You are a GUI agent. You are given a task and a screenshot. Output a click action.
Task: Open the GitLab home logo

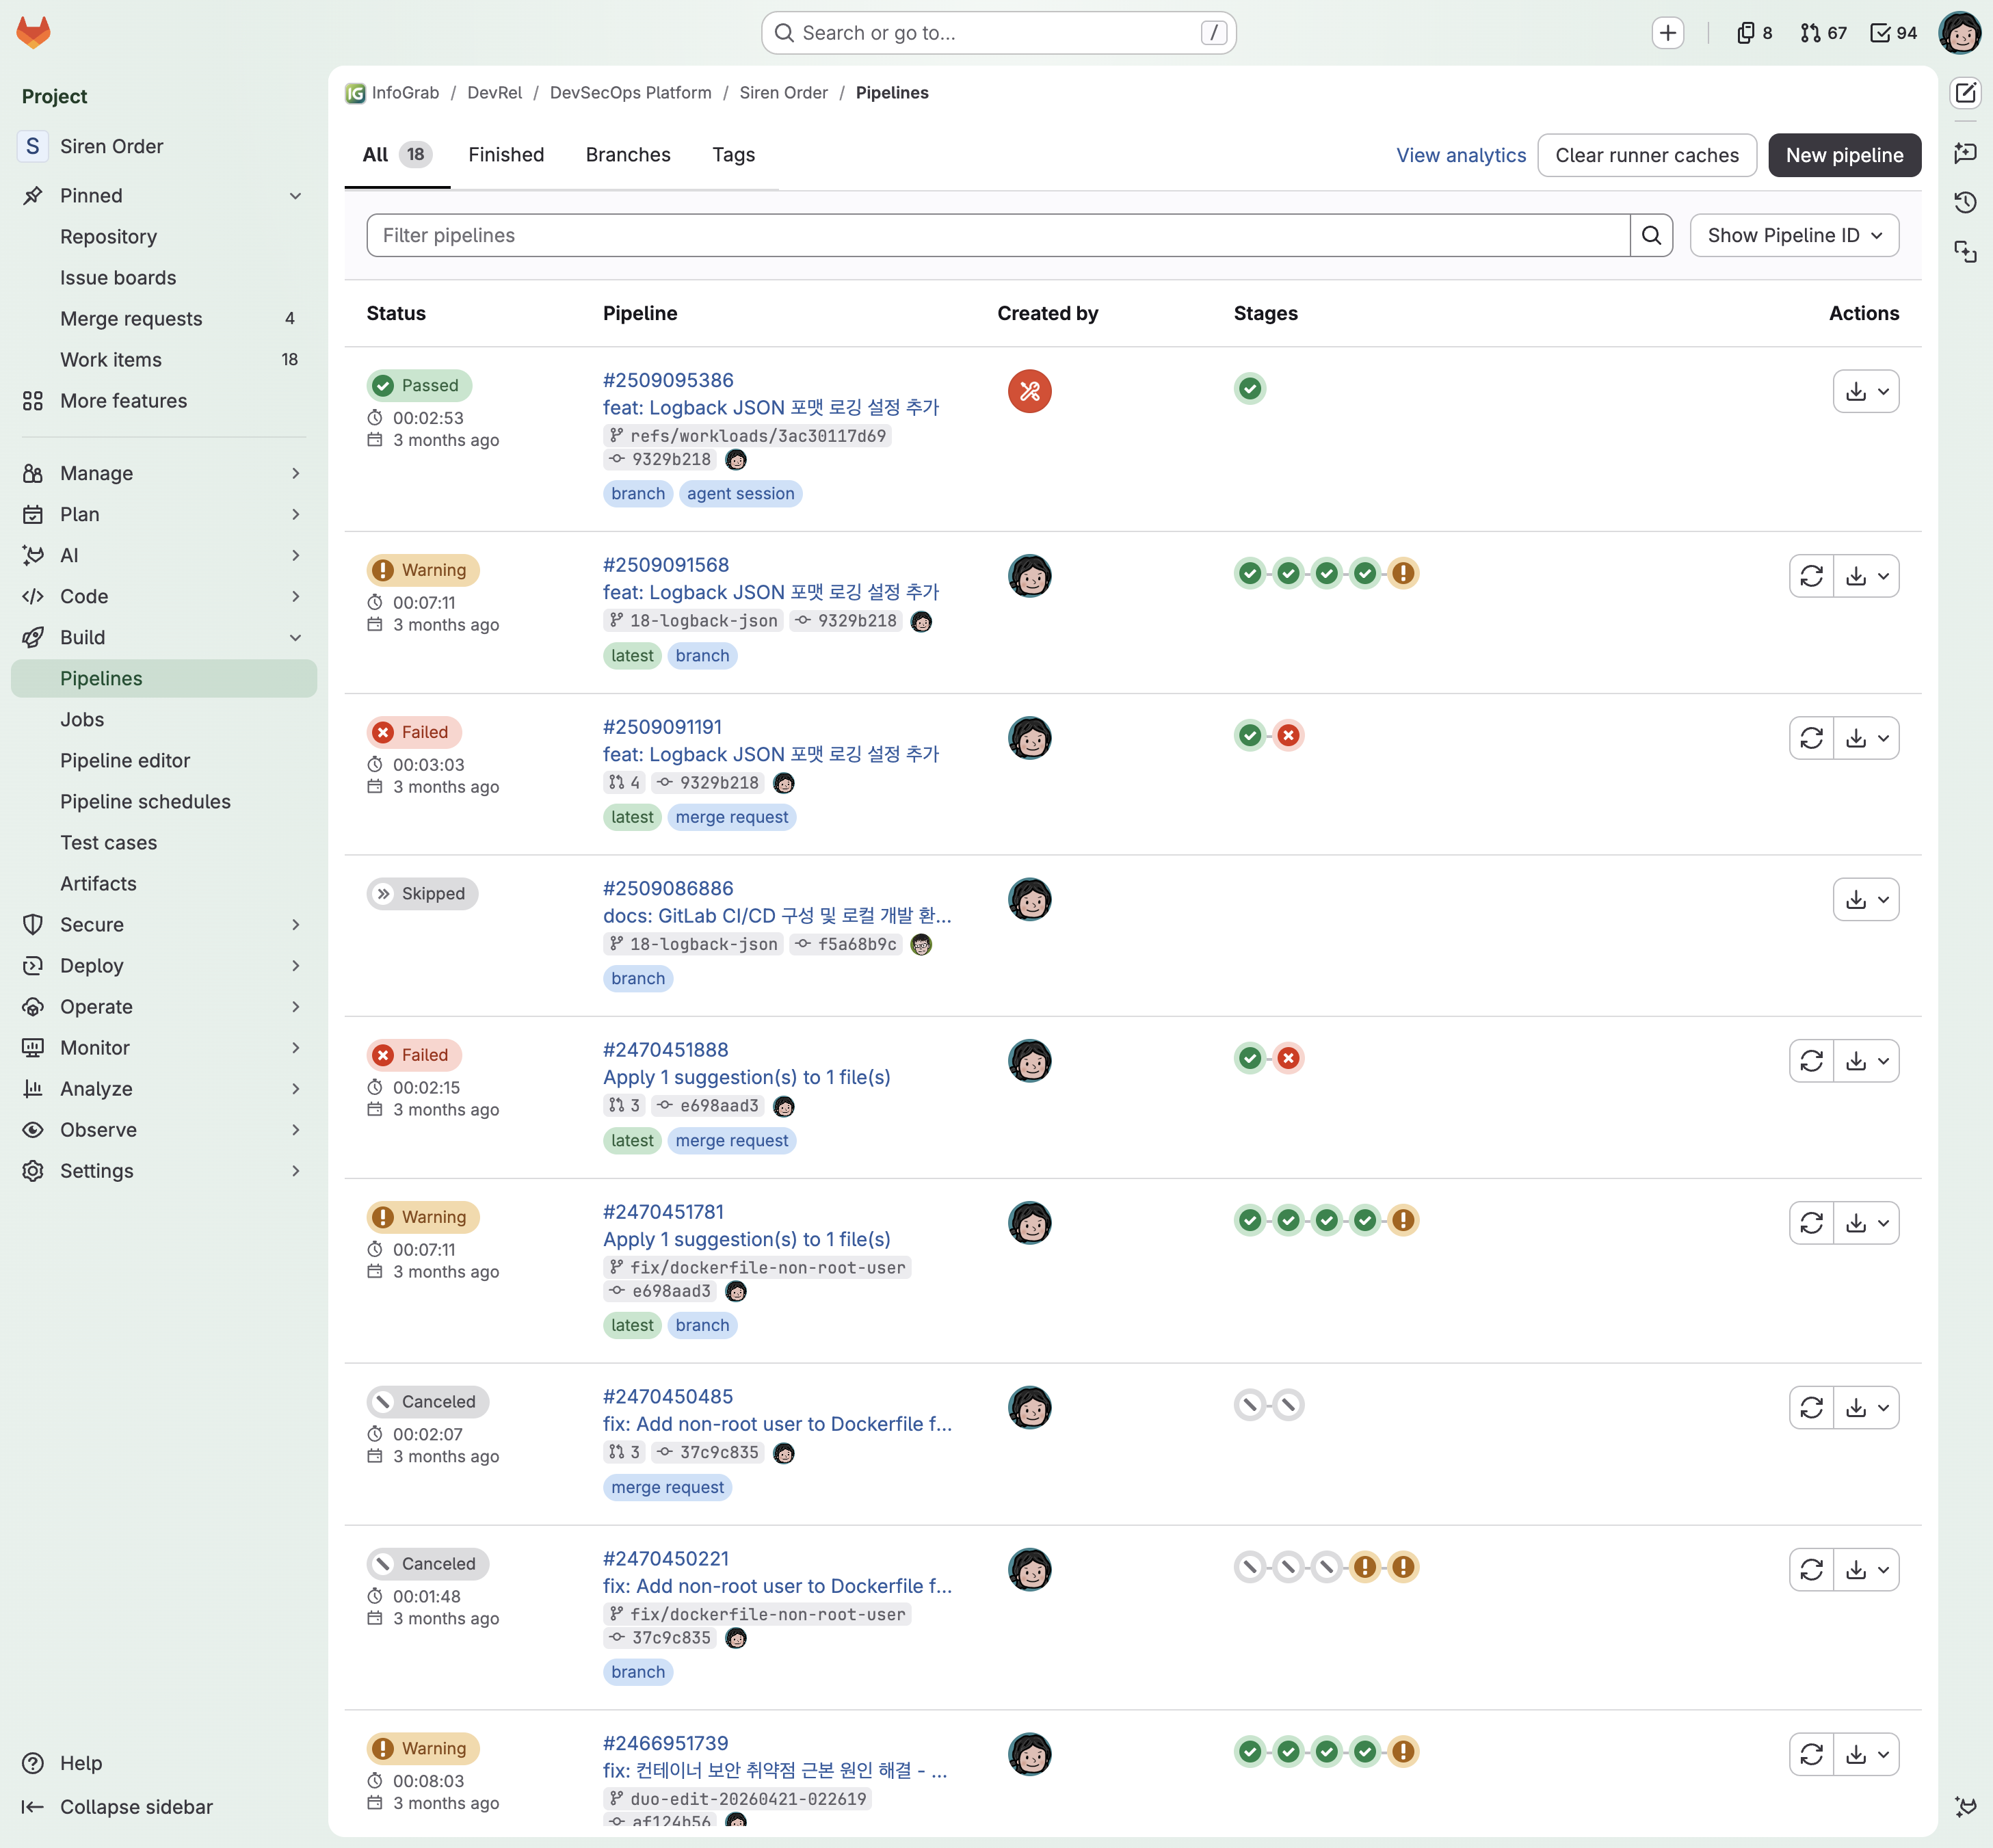(x=33, y=32)
